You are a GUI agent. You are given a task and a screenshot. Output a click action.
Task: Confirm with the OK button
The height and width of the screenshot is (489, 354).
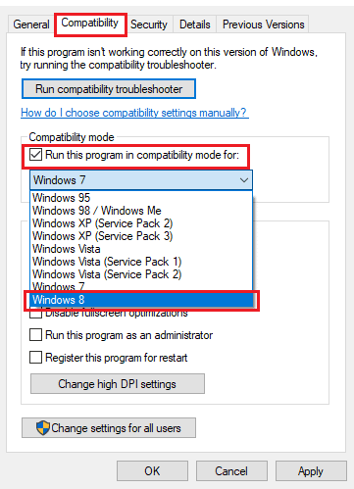152,471
